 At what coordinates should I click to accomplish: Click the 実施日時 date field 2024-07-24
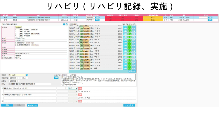pyautogui.click(x=14, y=78)
